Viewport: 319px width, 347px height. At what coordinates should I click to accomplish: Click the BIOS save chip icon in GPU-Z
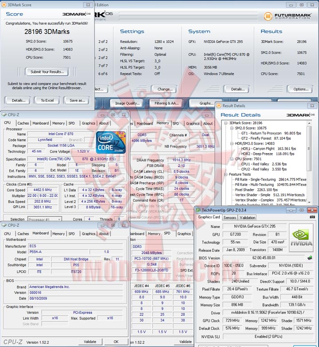point(310,258)
